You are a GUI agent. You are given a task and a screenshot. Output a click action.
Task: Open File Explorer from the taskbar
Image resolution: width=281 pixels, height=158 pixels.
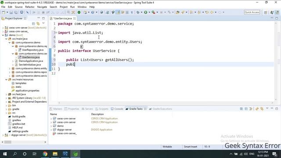pos(55,154)
